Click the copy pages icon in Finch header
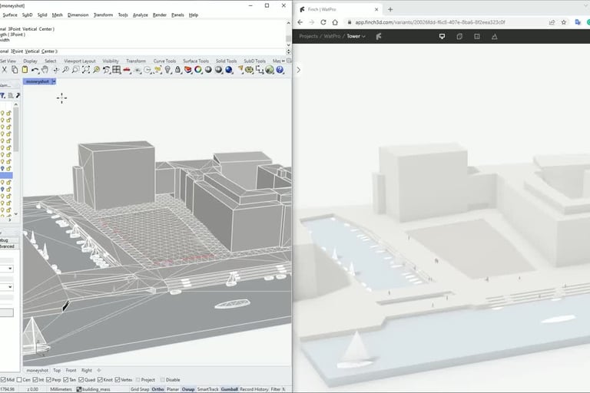The image size is (590, 393). click(459, 36)
